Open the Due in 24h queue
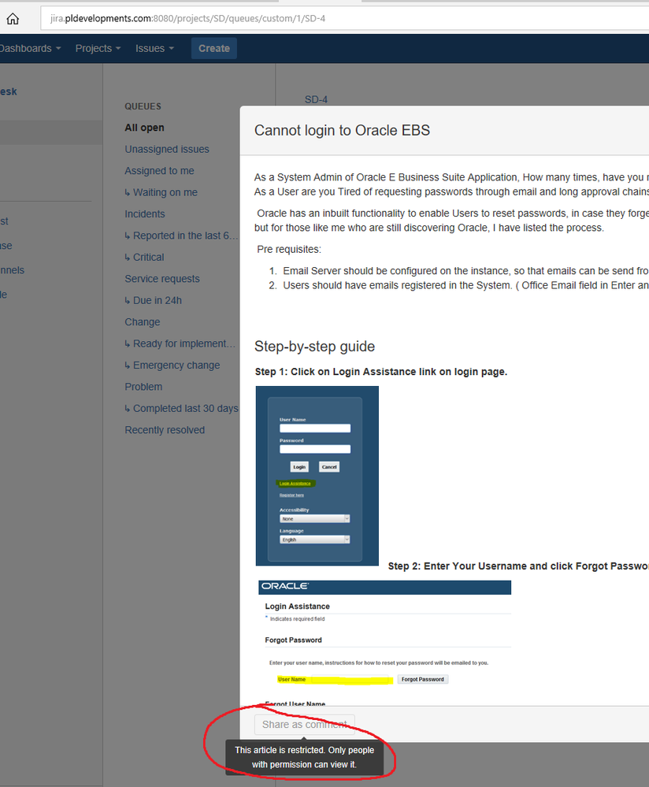Image resolution: width=649 pixels, height=787 pixels. 153,300
